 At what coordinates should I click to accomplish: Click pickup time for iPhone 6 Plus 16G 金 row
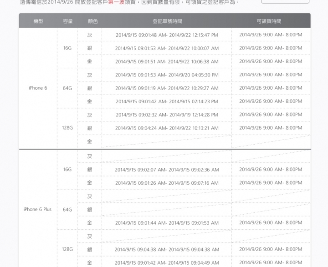[x=271, y=183]
